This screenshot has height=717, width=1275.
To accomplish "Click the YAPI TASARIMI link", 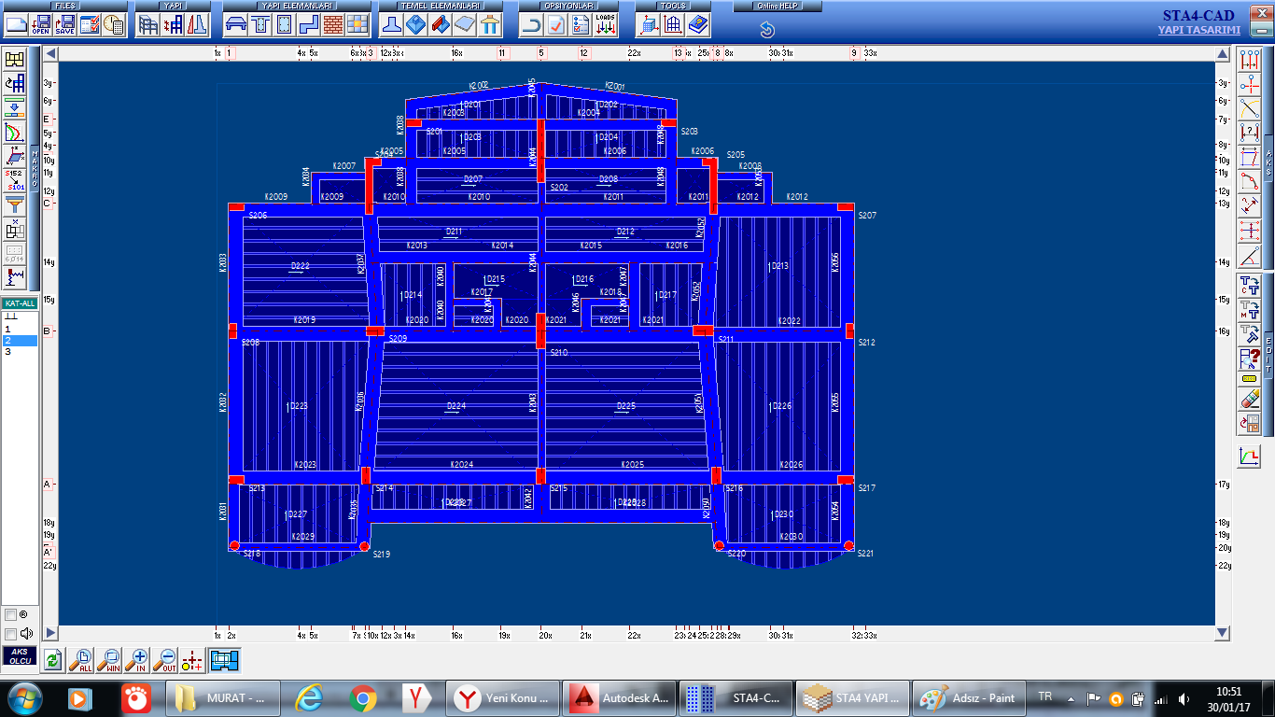I will (x=1198, y=30).
